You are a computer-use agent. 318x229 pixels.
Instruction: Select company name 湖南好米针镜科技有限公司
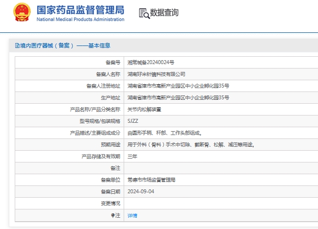point(156,74)
